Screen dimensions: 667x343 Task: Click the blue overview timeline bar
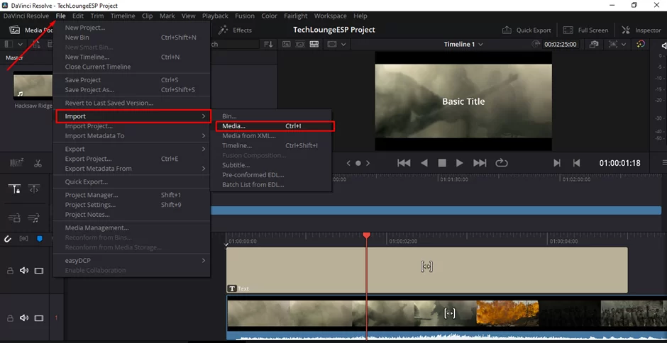click(x=436, y=210)
